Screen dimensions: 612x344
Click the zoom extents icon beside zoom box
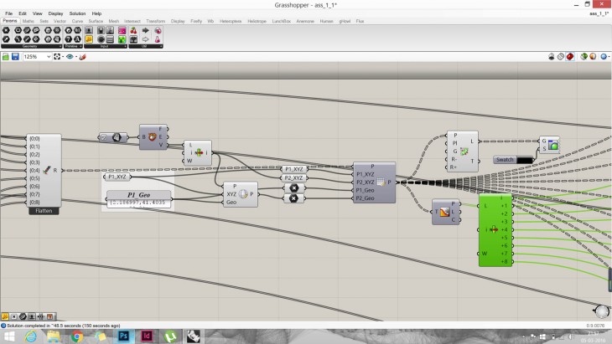tap(57, 56)
